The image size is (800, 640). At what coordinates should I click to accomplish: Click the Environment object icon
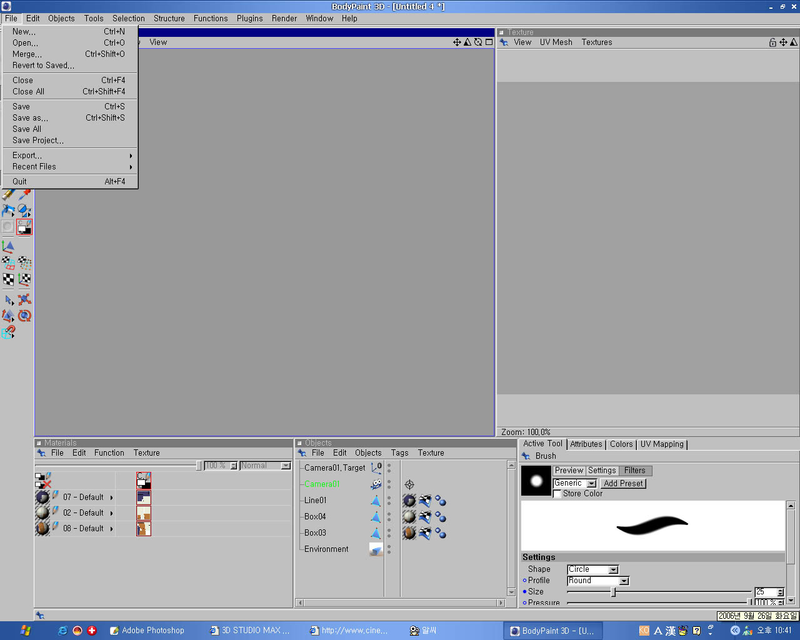coord(376,549)
